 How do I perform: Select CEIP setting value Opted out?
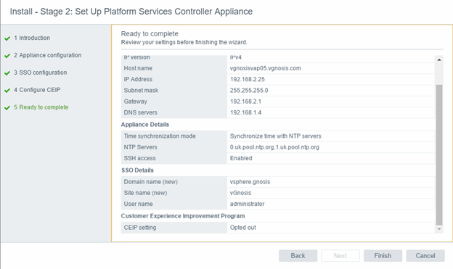(x=242, y=228)
